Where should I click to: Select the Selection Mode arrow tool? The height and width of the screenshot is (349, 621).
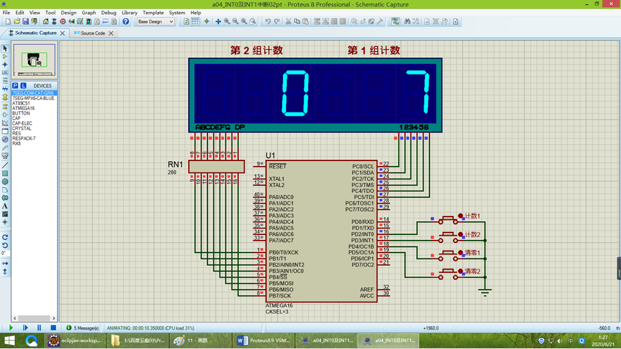click(5, 48)
